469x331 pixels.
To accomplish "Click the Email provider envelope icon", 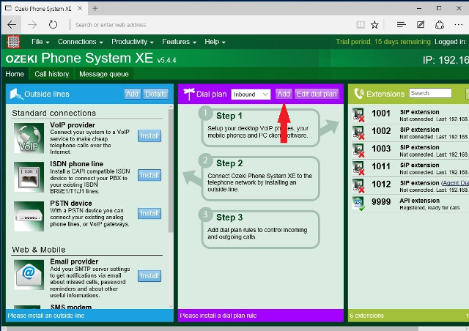I will pyautogui.click(x=29, y=275).
